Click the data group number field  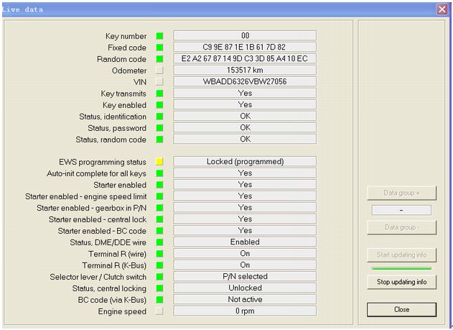click(x=401, y=211)
